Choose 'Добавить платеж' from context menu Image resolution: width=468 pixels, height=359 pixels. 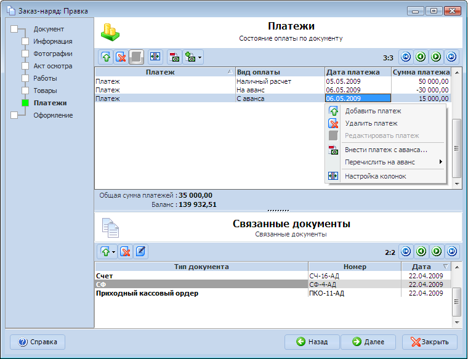[373, 111]
